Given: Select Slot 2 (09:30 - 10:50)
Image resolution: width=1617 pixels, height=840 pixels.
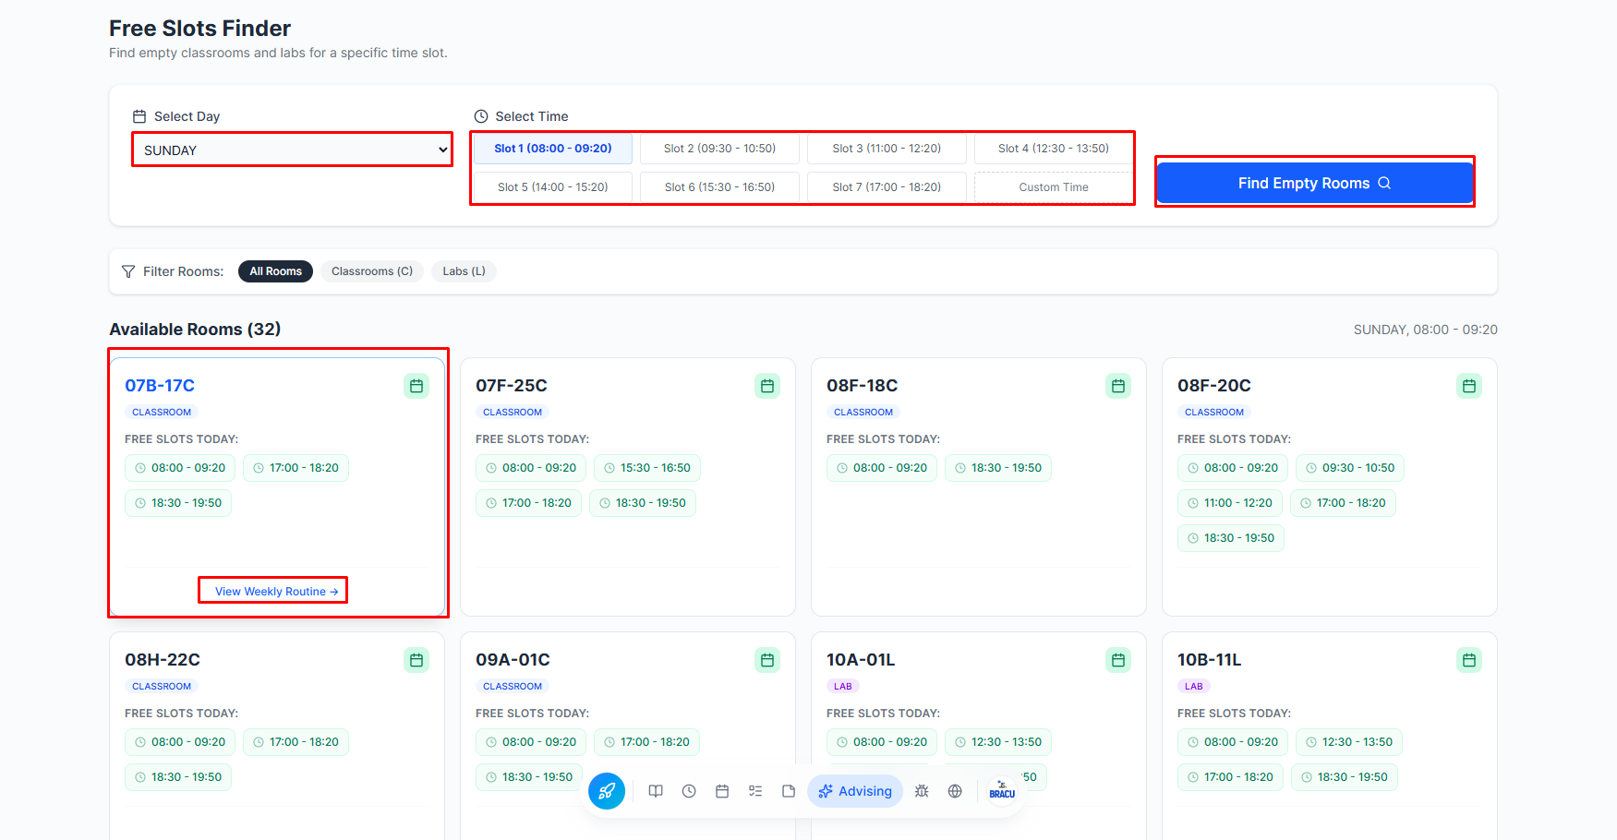Looking at the screenshot, I should pyautogui.click(x=719, y=149).
